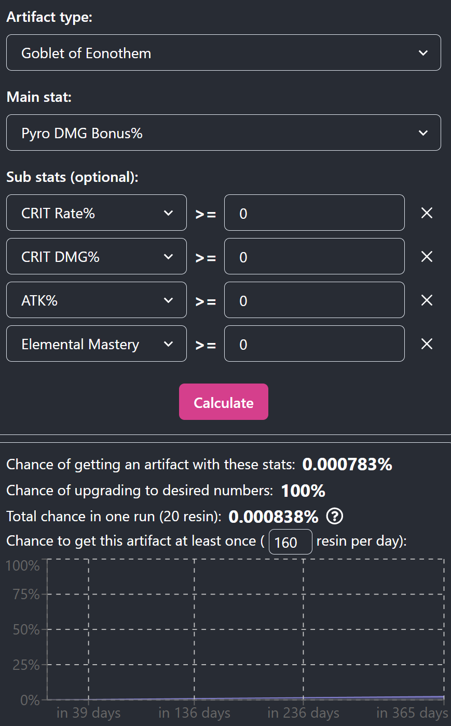Change the ATK% sub stat selection

point(97,300)
